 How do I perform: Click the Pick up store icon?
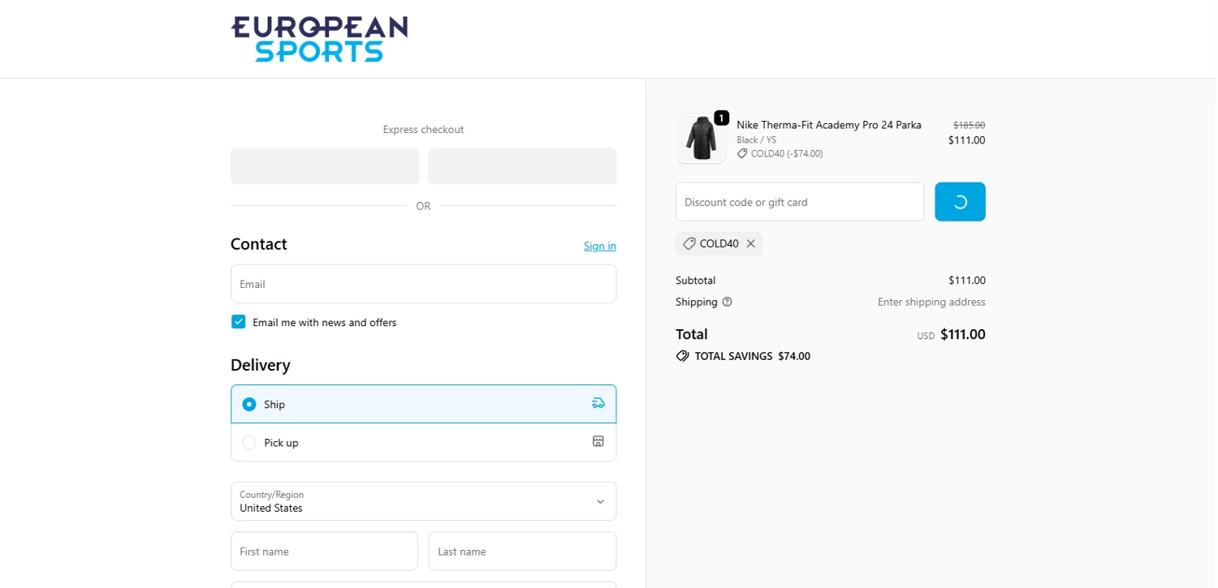click(598, 441)
